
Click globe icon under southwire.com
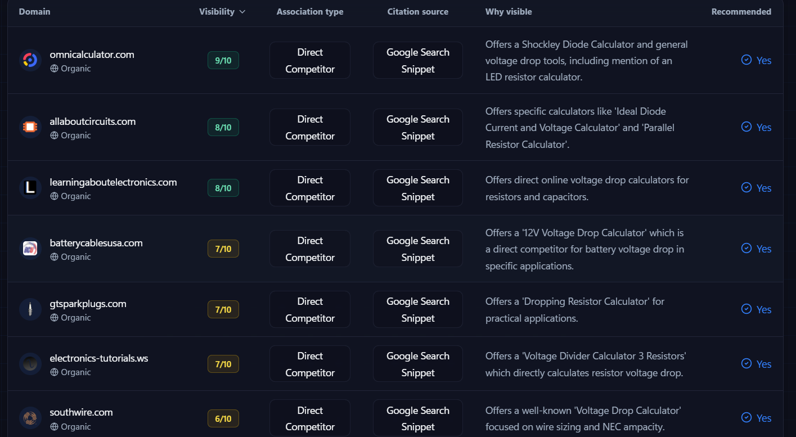(54, 427)
